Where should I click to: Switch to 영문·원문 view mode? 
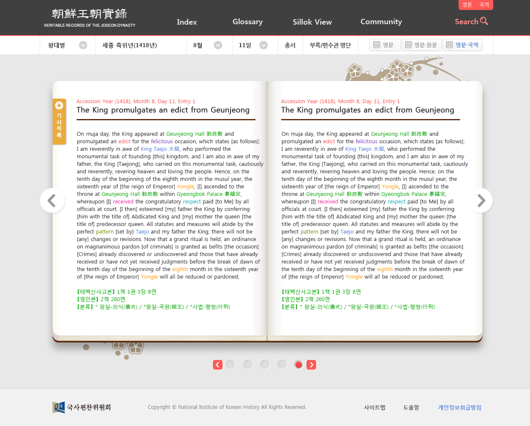click(x=421, y=45)
